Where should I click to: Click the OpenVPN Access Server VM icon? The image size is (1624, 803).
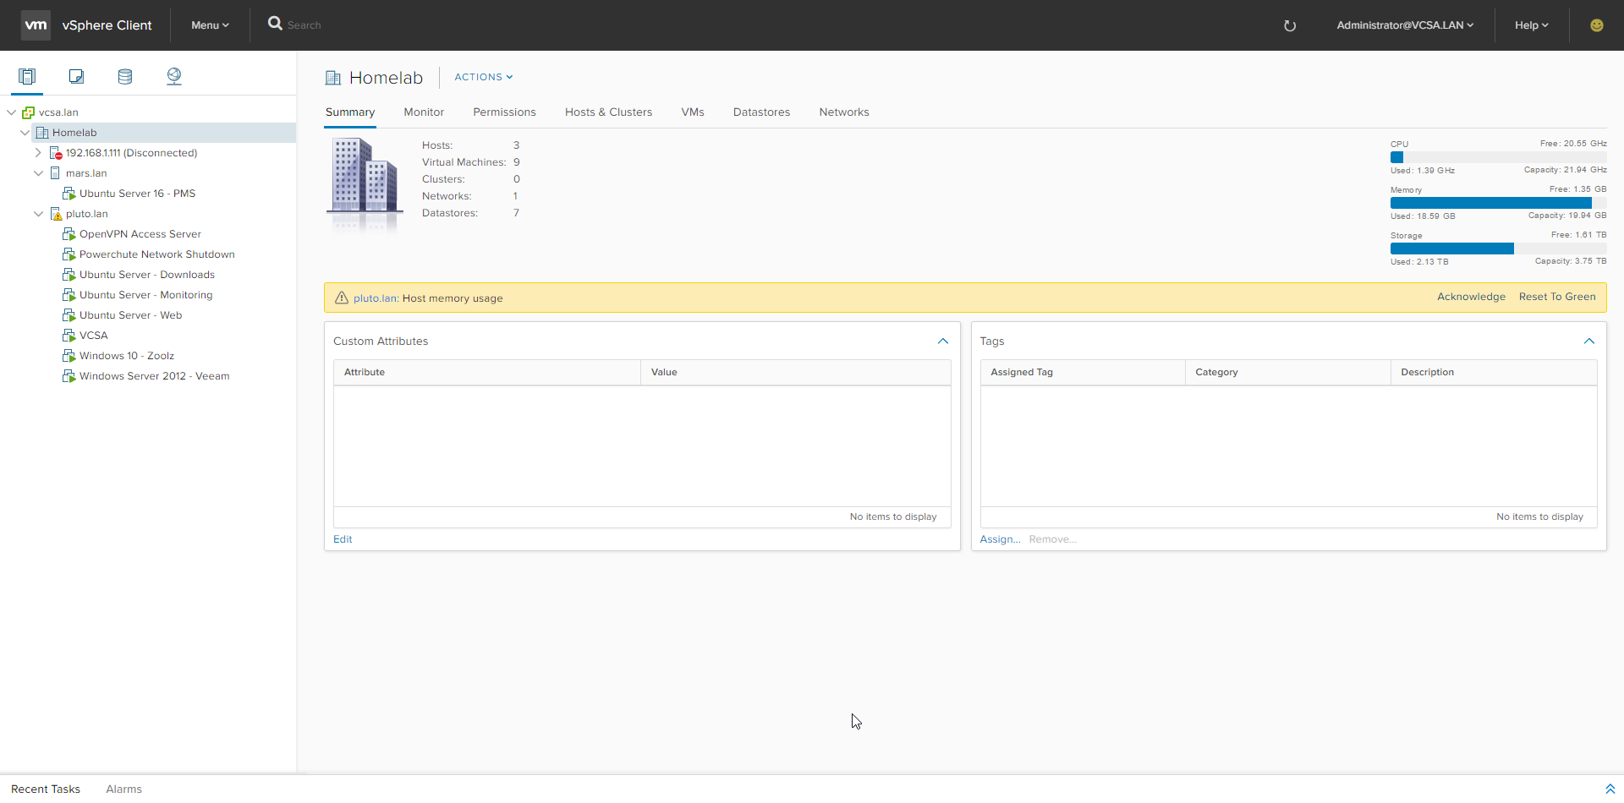click(x=69, y=234)
